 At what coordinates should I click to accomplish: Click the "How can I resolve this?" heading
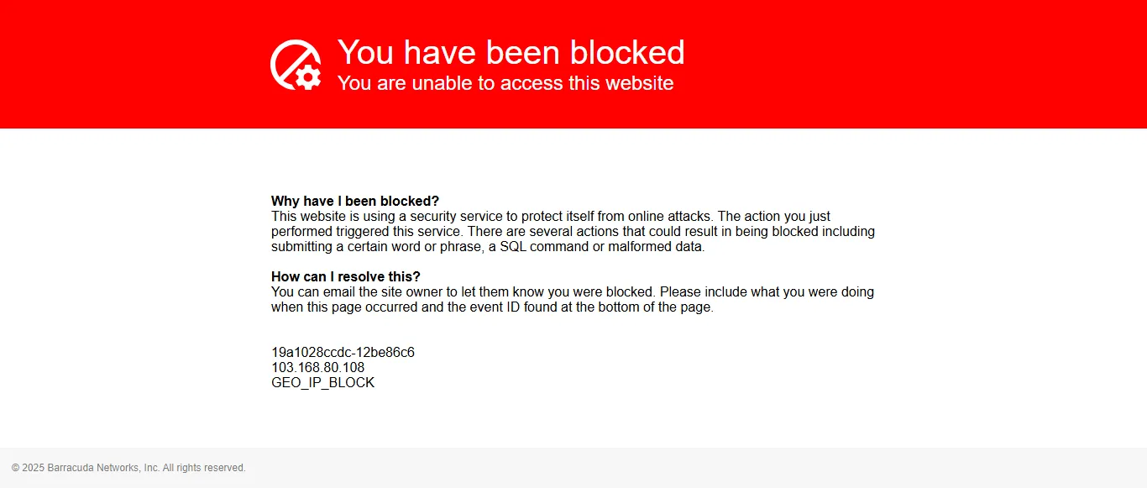point(345,277)
